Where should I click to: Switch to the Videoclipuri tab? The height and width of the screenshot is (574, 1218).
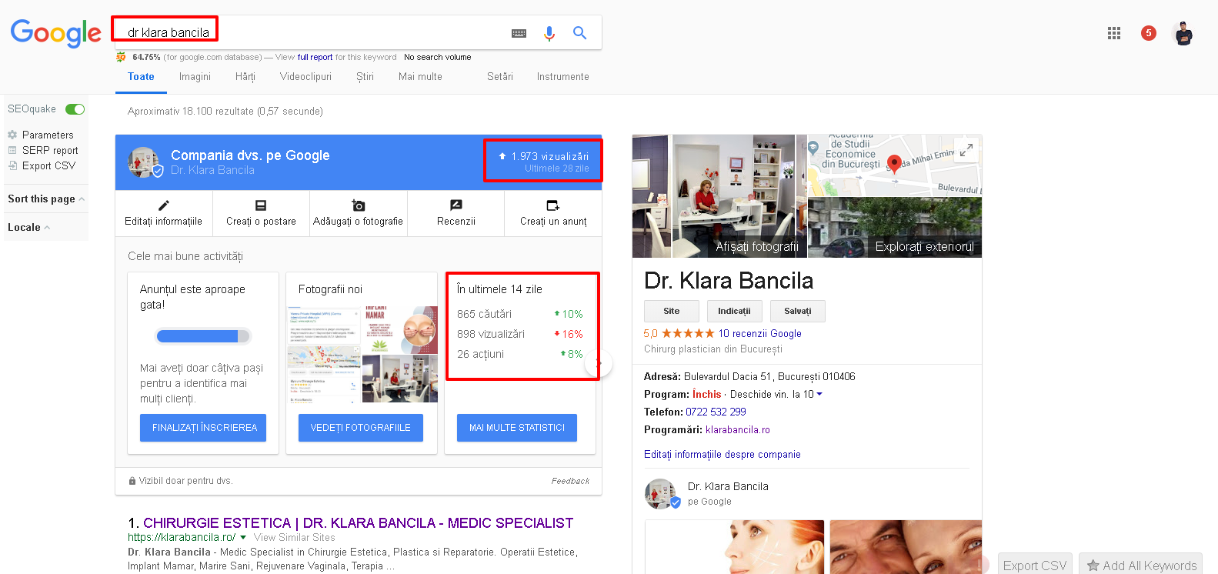(305, 77)
